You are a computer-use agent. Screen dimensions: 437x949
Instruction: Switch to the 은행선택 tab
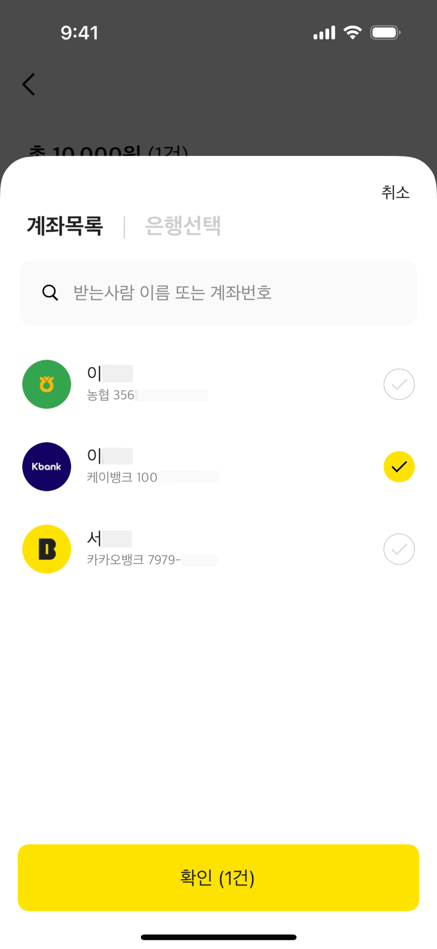coord(183,226)
